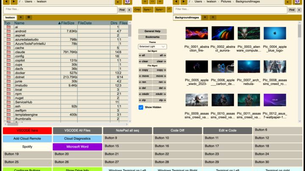Clear the left pane filter with X

[x=129, y=10]
